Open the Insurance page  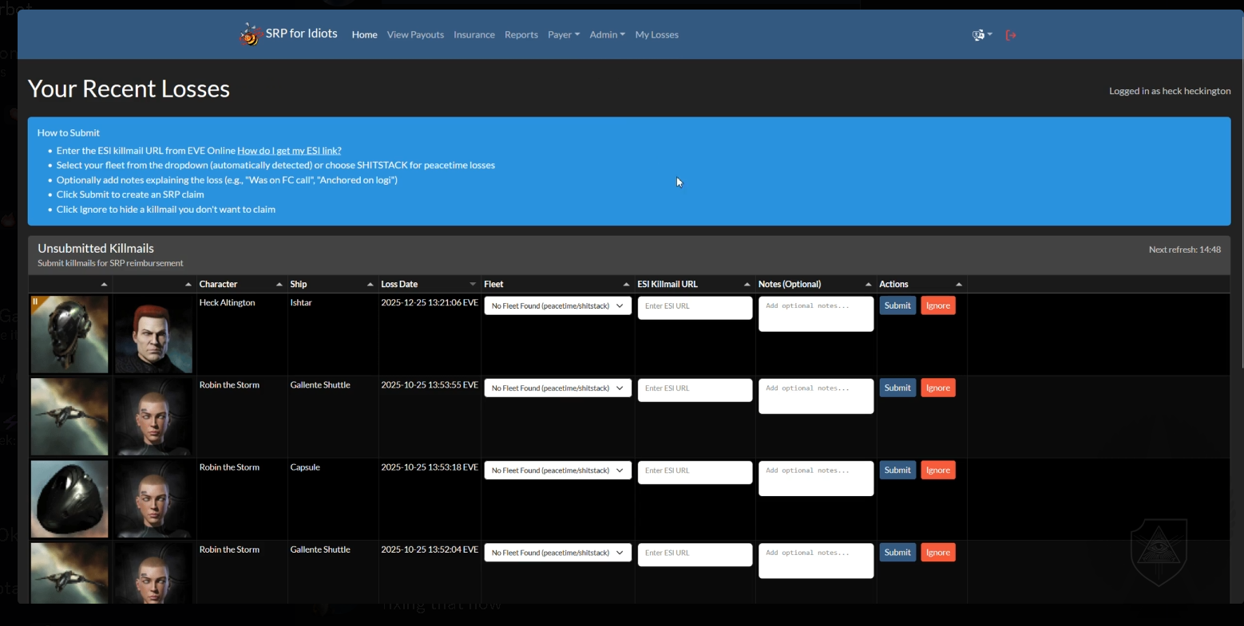click(474, 35)
